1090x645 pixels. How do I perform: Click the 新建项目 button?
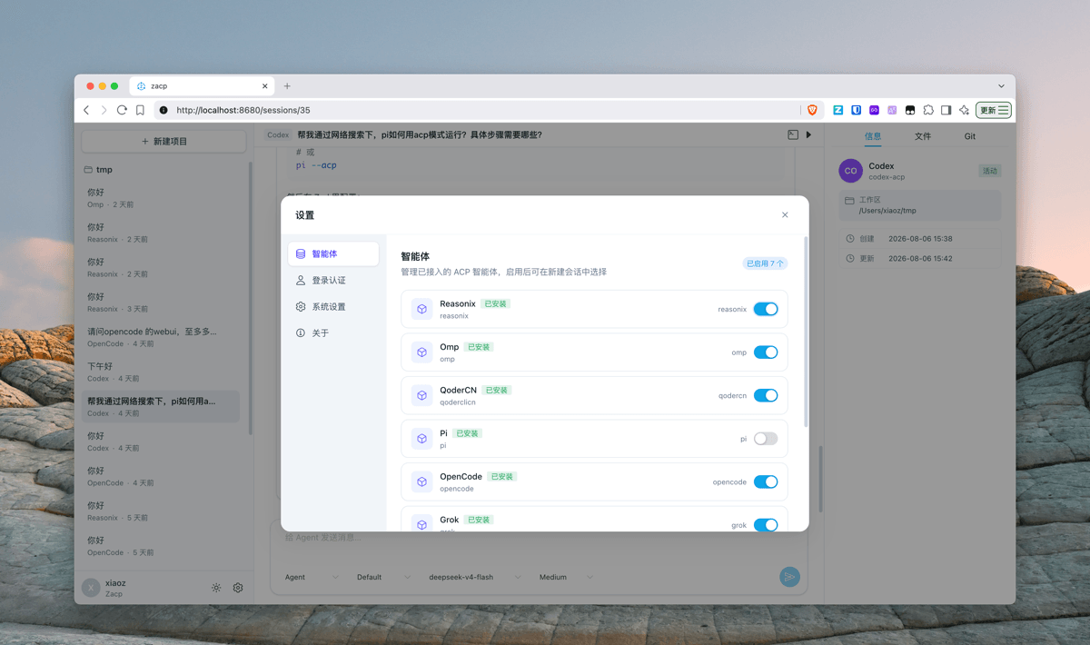click(163, 141)
